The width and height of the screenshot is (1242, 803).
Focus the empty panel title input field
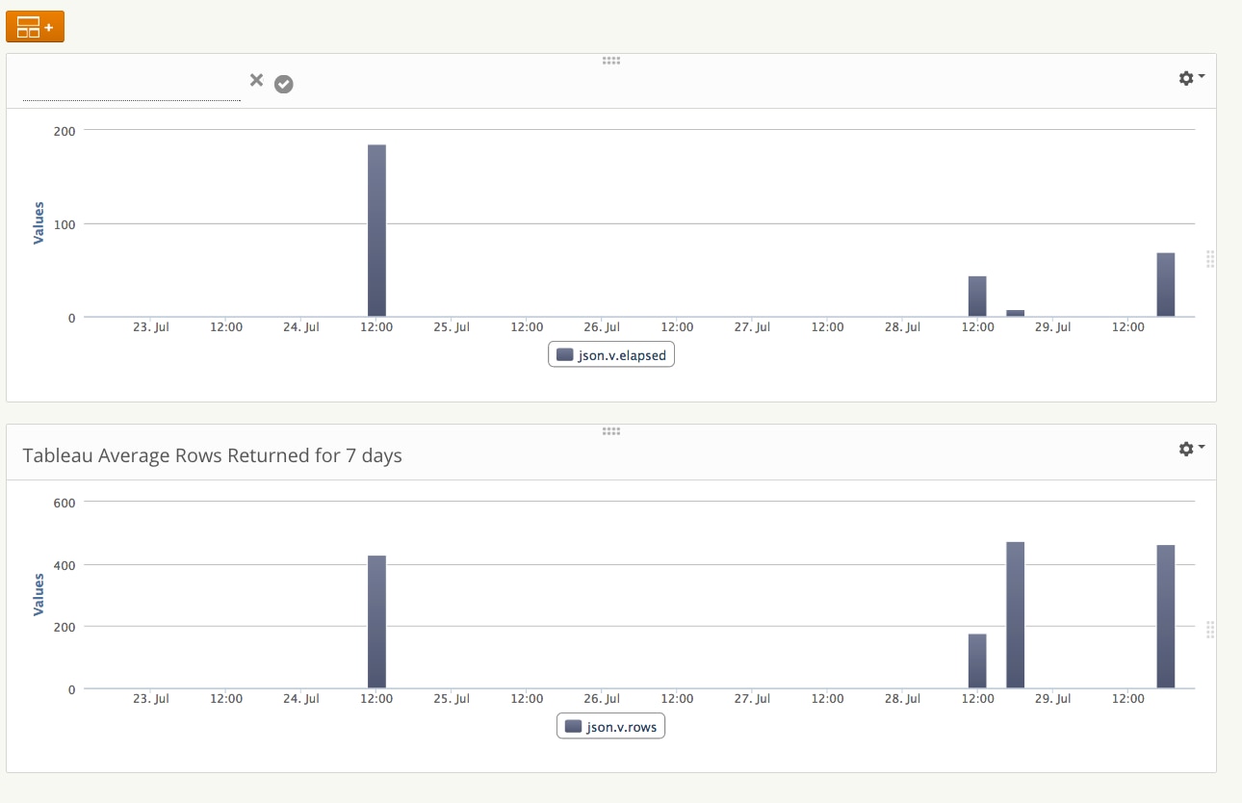132,87
